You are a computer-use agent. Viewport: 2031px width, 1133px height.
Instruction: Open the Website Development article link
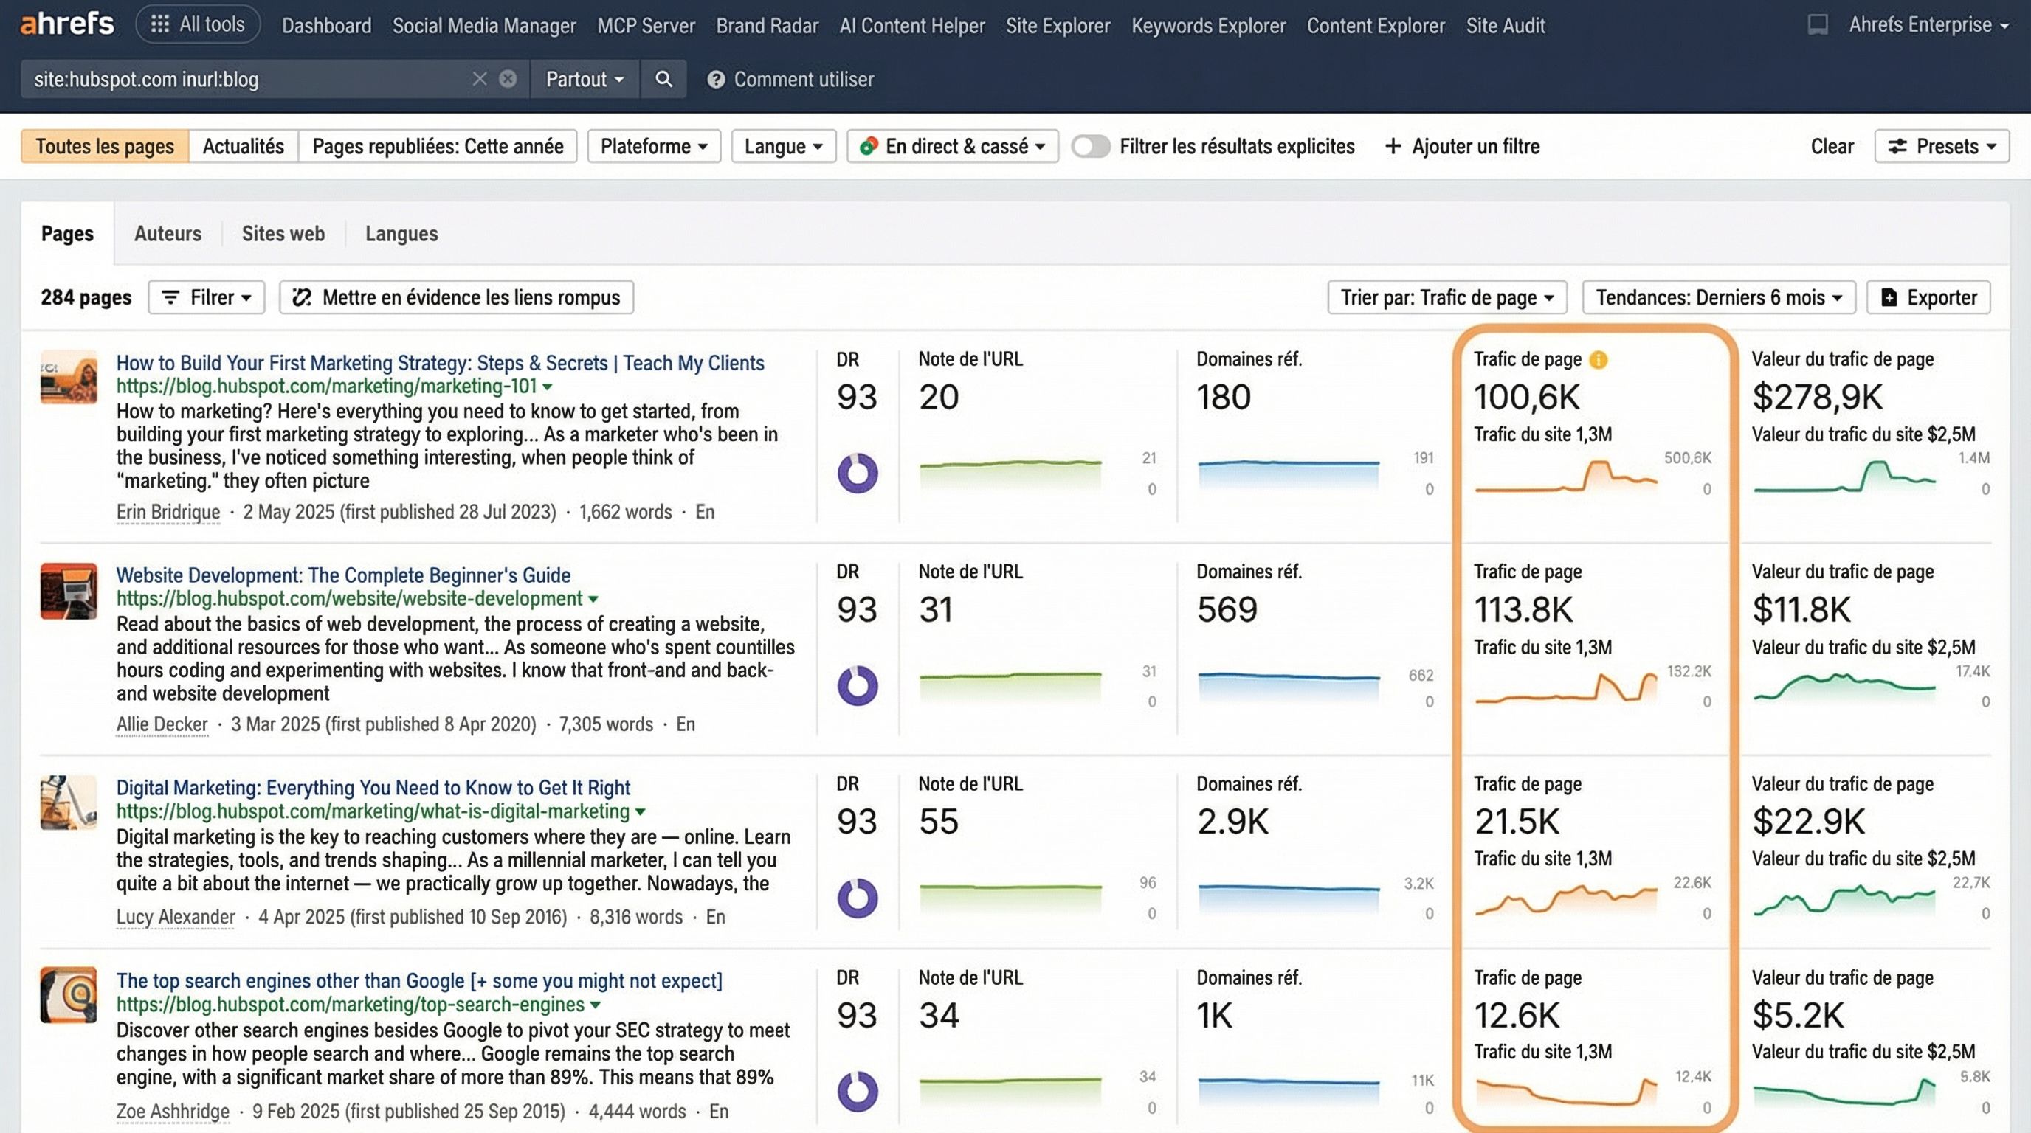click(343, 575)
